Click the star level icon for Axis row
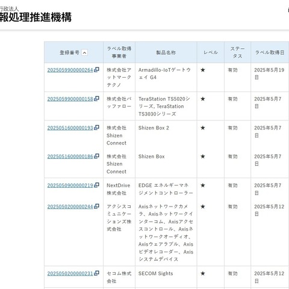Image resolution: width=289 pixels, height=289 pixels. pyautogui.click(x=203, y=207)
